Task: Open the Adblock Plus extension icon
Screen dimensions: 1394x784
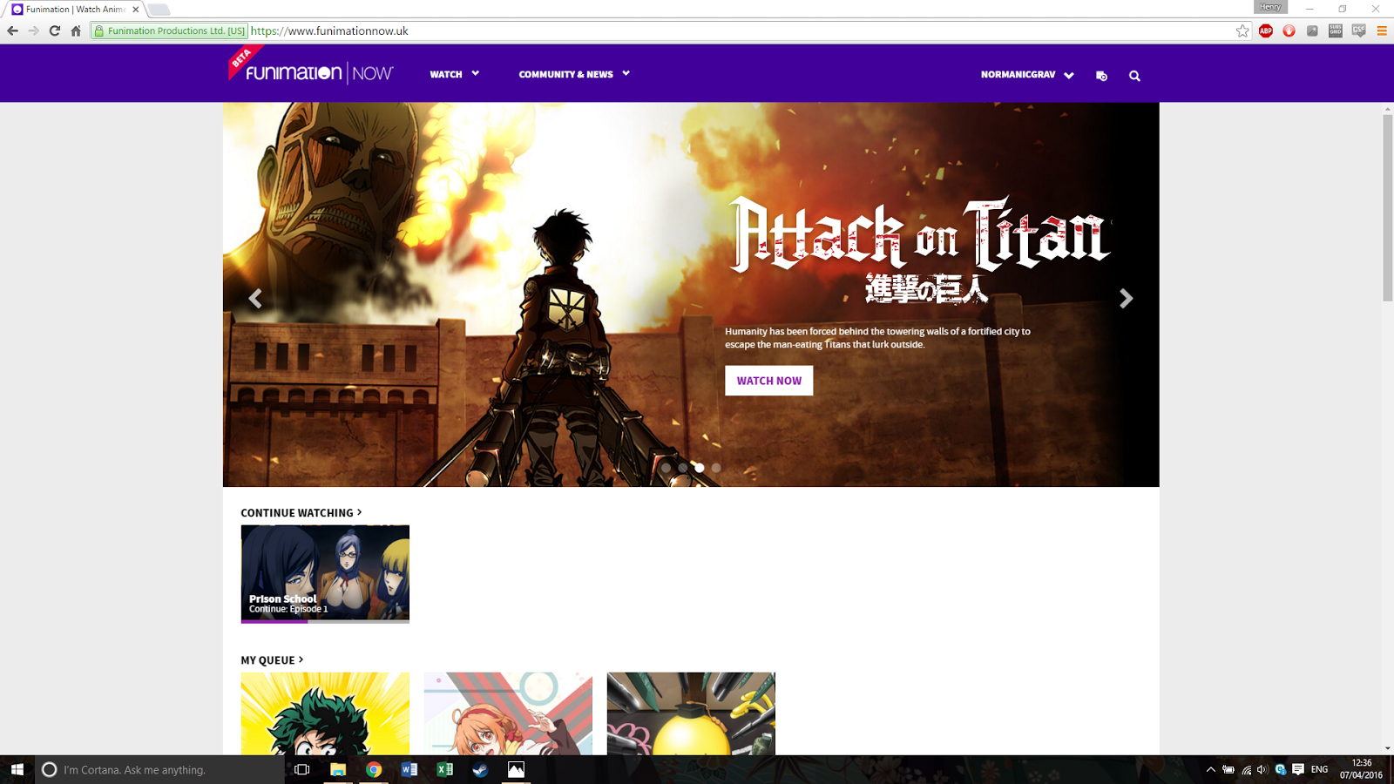Action: click(x=1265, y=30)
